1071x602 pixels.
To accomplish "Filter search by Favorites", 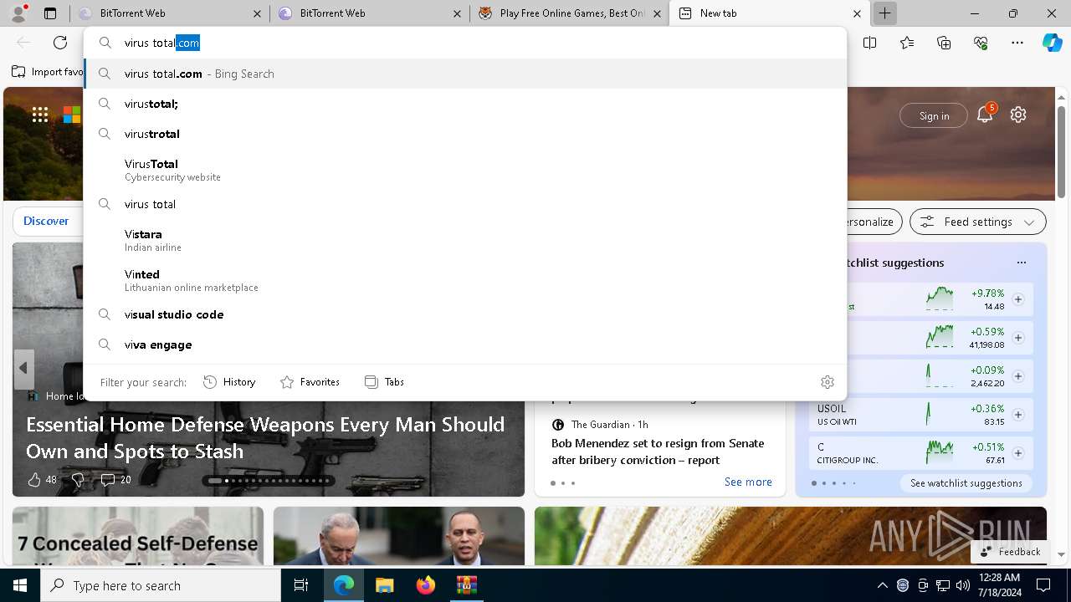I will (310, 382).
